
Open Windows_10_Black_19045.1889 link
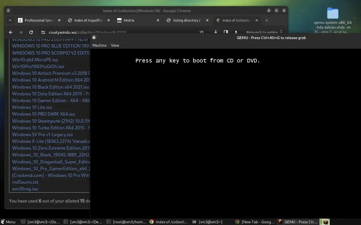pyautogui.click(x=51, y=155)
